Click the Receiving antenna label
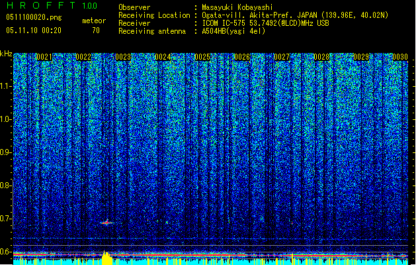The height and width of the screenshot is (265, 416). pyautogui.click(x=152, y=31)
